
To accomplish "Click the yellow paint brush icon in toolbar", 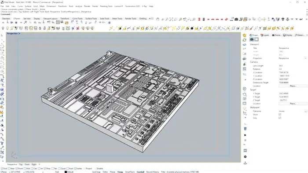I will point(251,29).
